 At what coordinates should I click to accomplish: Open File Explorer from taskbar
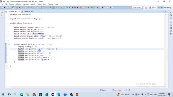[28, 95]
